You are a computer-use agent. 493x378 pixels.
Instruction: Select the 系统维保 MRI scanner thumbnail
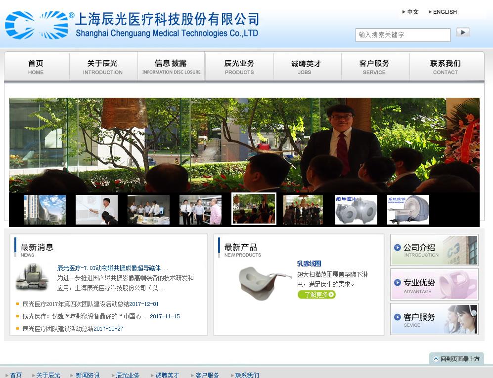(x=408, y=210)
